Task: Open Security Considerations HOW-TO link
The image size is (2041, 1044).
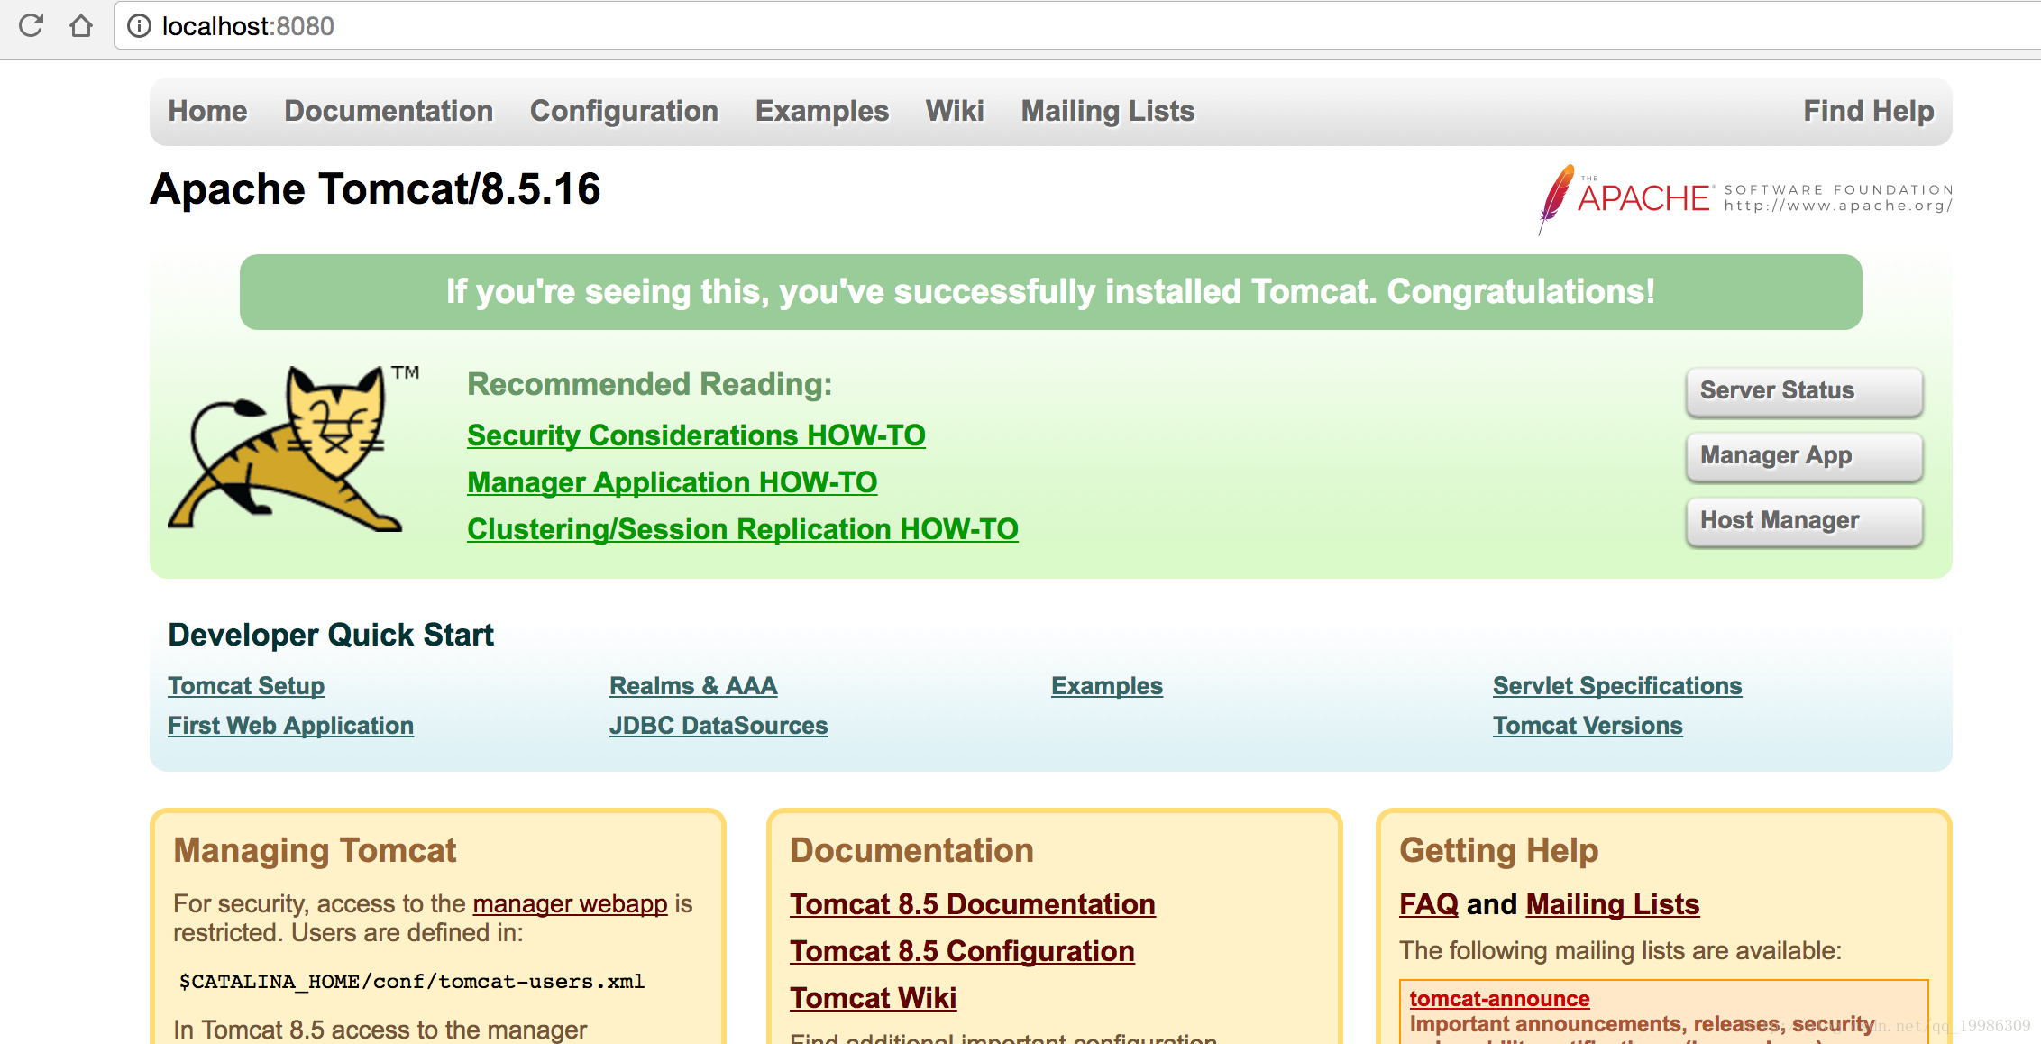Action: tap(696, 435)
